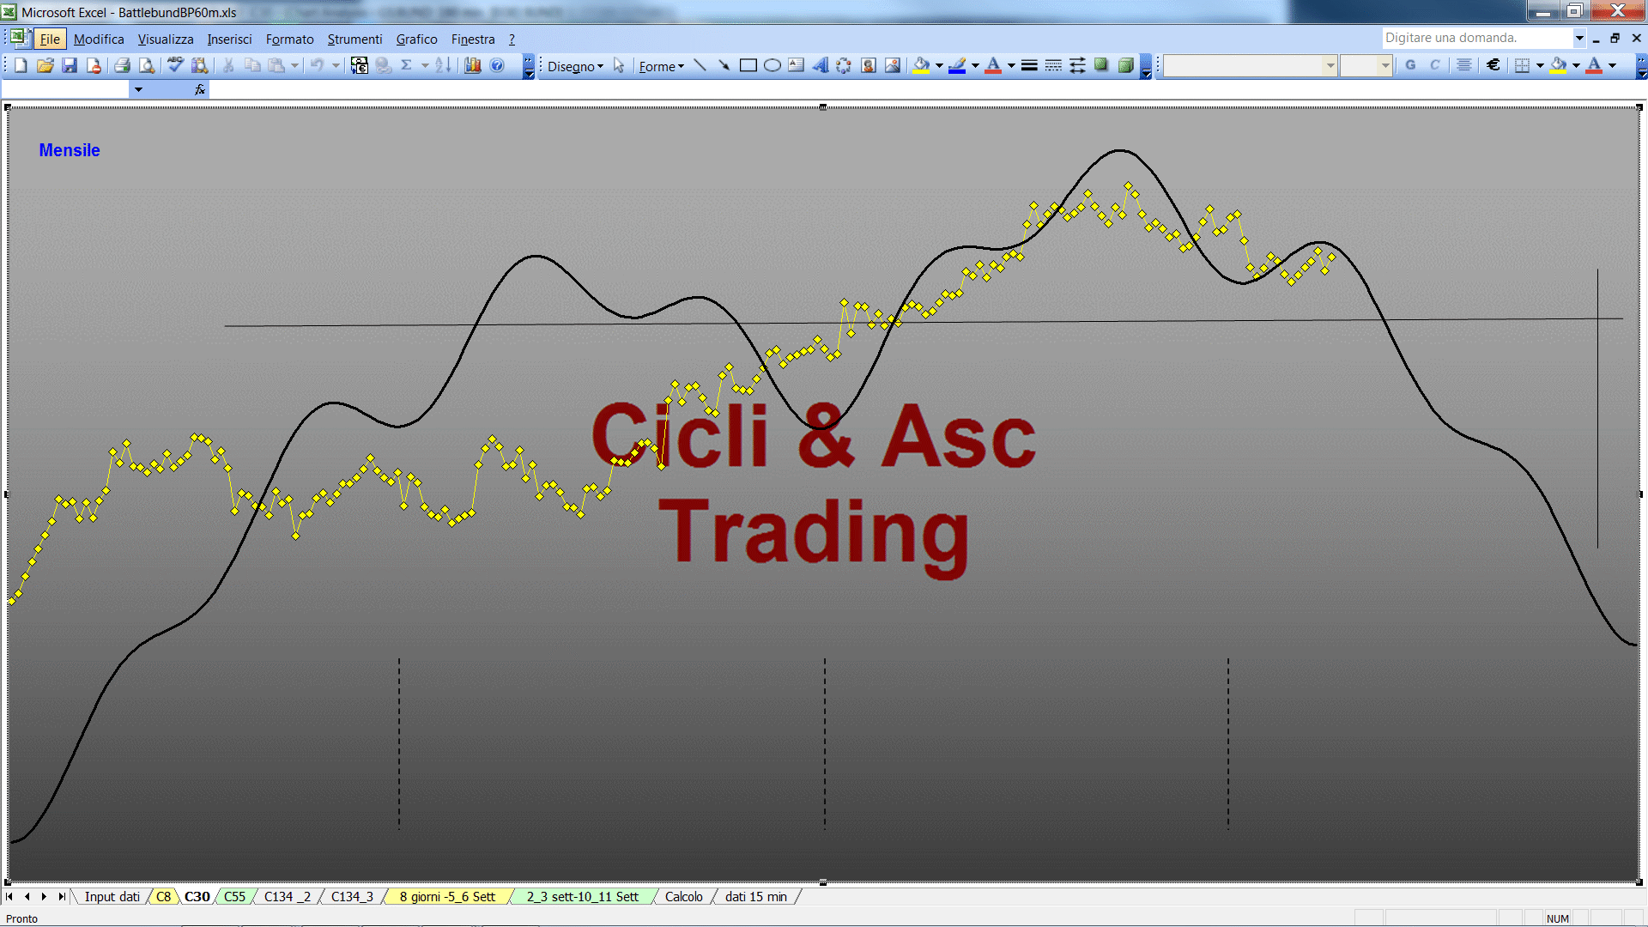Image resolution: width=1648 pixels, height=927 pixels.
Task: Apply 3-D Style icon
Action: [1125, 65]
